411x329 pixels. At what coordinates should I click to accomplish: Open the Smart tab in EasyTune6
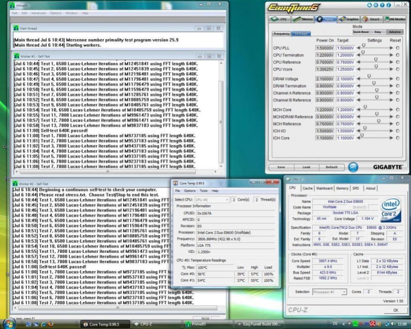click(371, 19)
